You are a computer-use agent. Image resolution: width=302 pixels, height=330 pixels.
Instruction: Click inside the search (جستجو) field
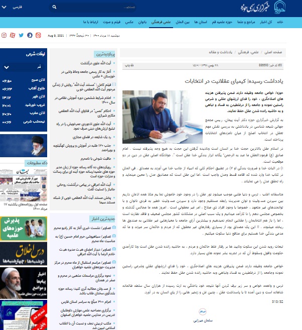[92, 7]
